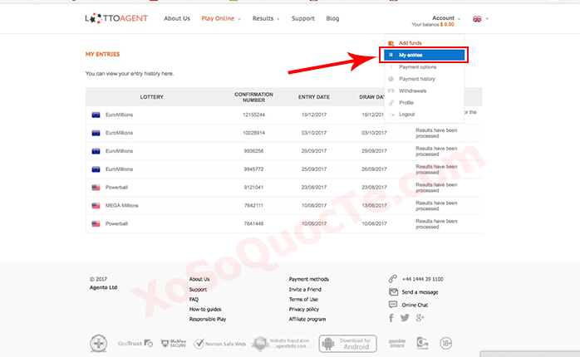Open Payment options in account menu
This screenshot has height=357, width=580.
point(418,67)
